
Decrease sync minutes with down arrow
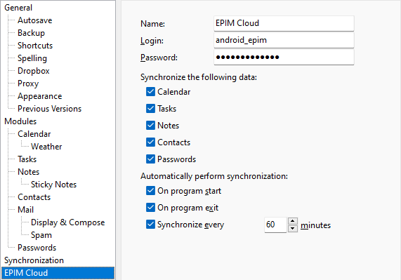(x=293, y=228)
